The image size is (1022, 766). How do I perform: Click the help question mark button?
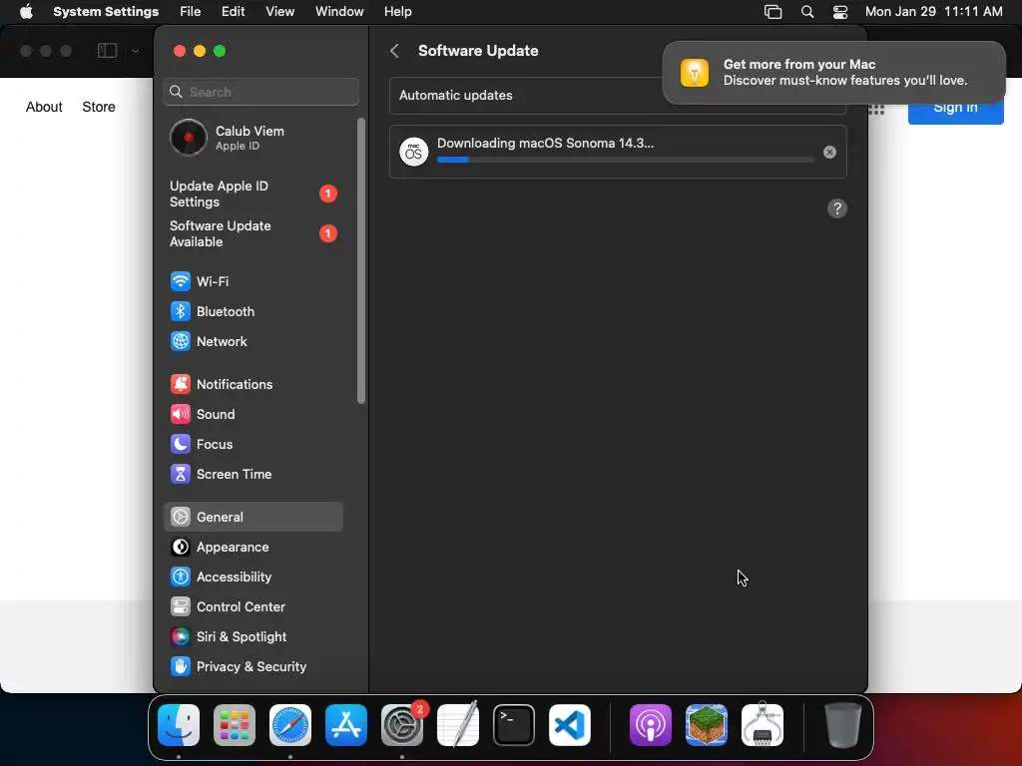837,209
